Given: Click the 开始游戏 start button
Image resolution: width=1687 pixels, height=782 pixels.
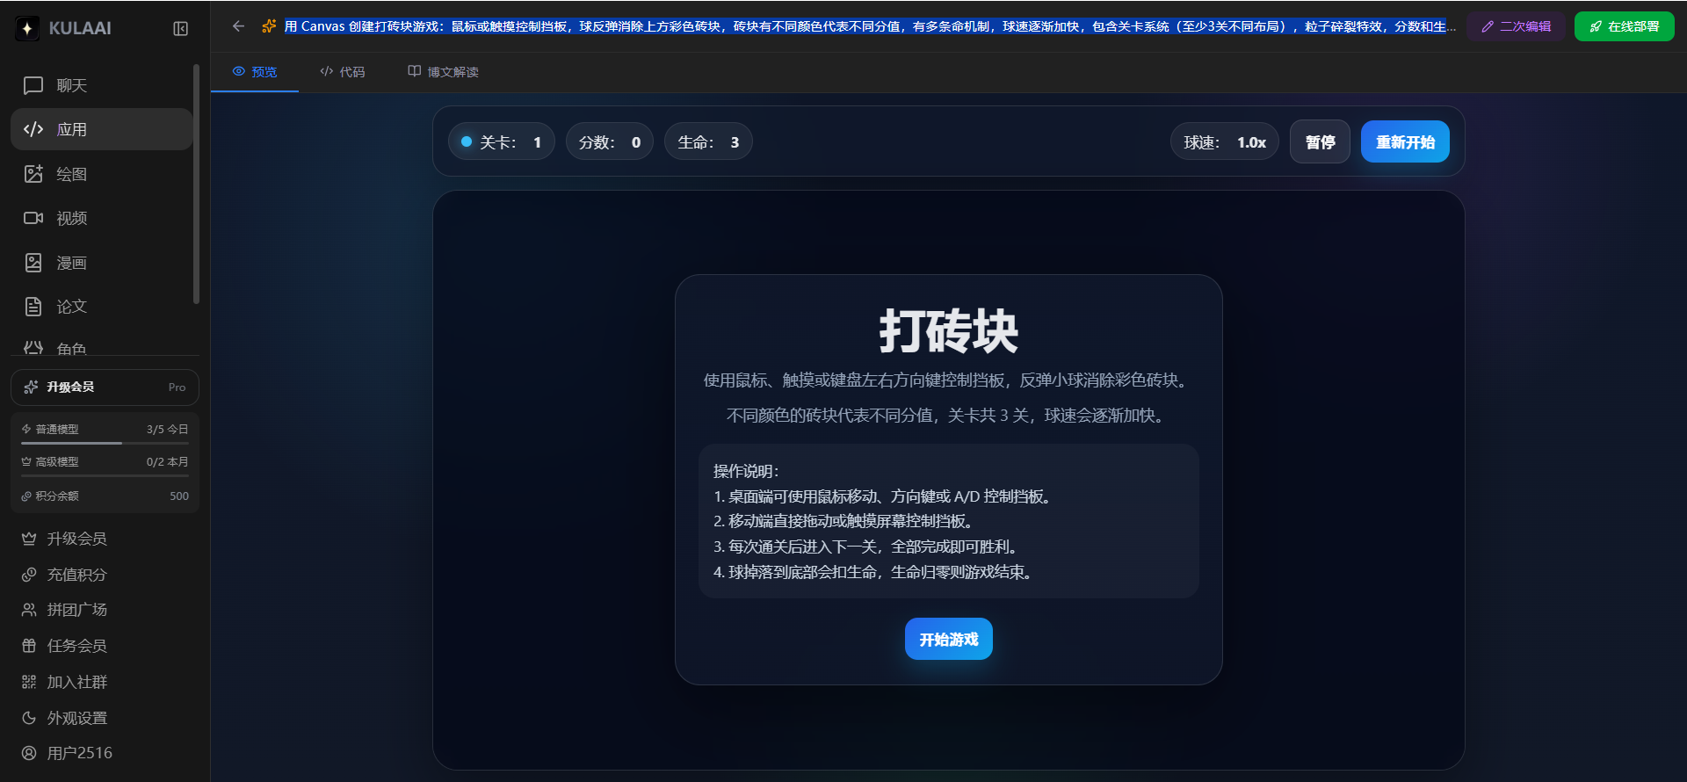Looking at the screenshot, I should point(949,639).
